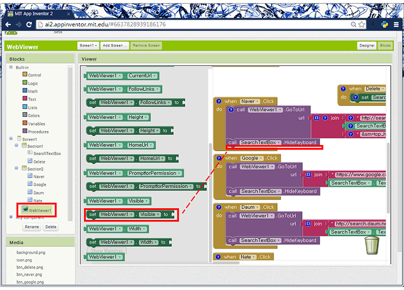Click the help icon on Daum.Click block
The height and width of the screenshot is (290, 404).
point(219,207)
